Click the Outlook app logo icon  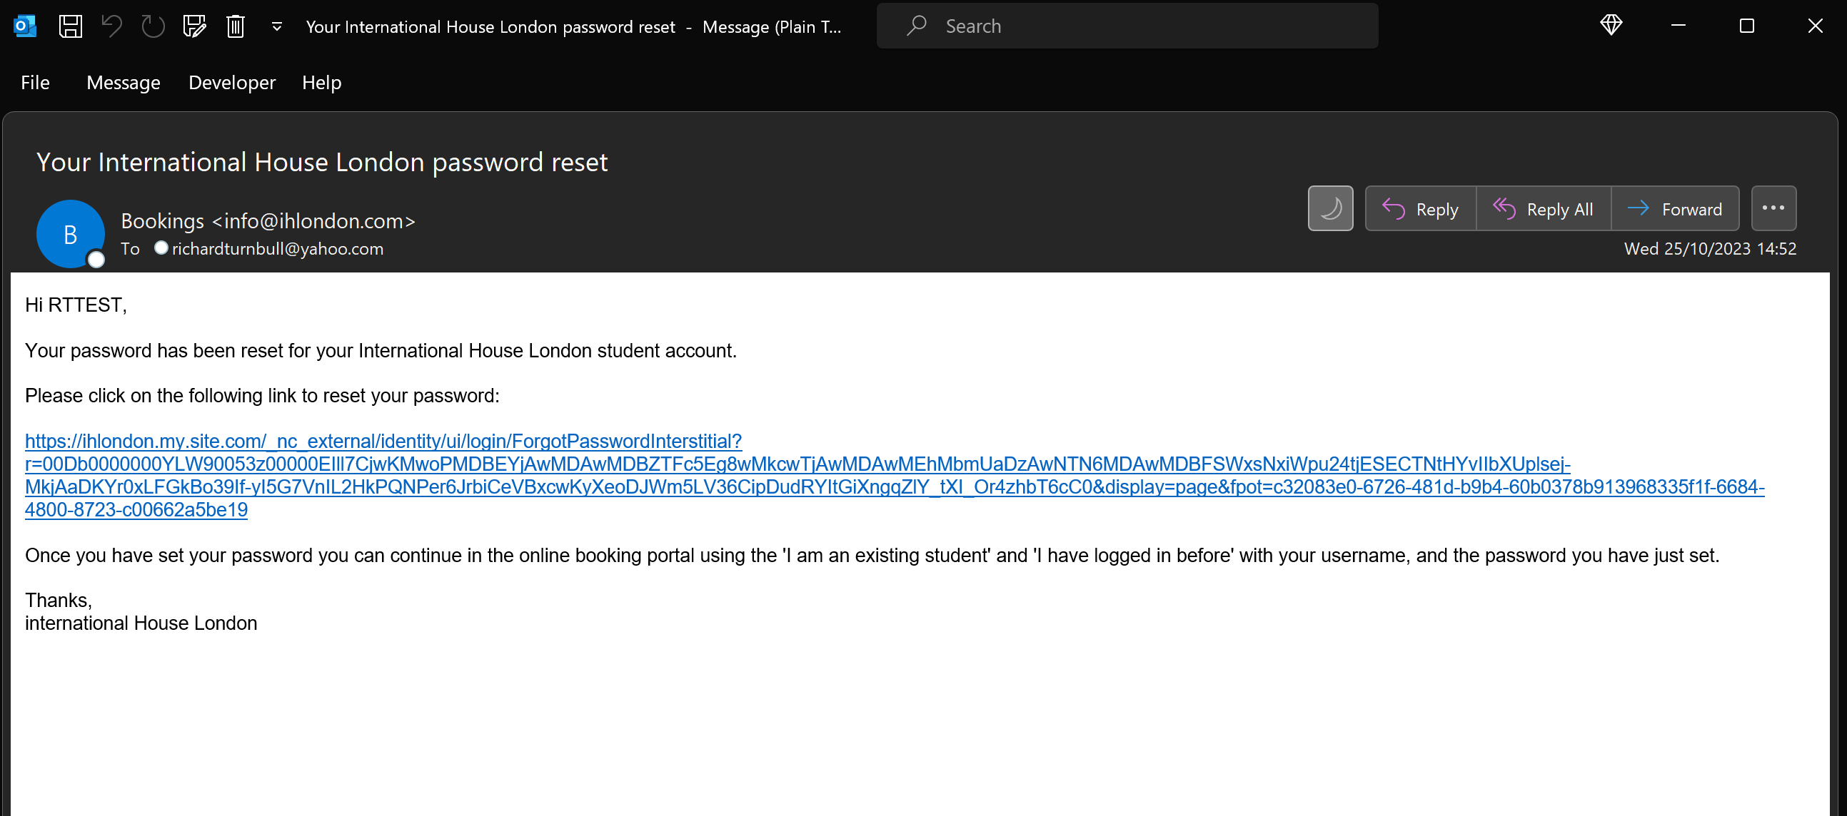(25, 26)
